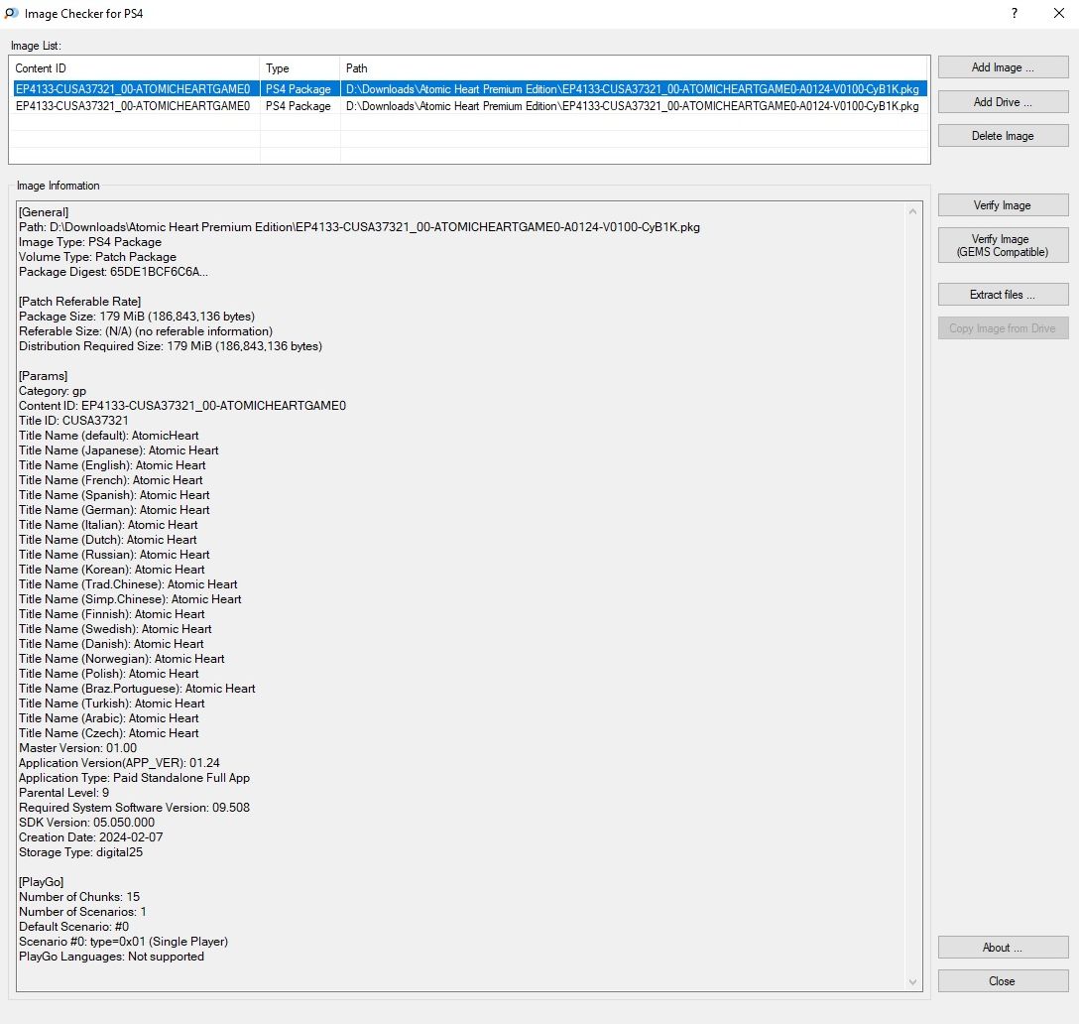The height and width of the screenshot is (1024, 1079).
Task: Click the Category: gp line
Action: click(53, 391)
